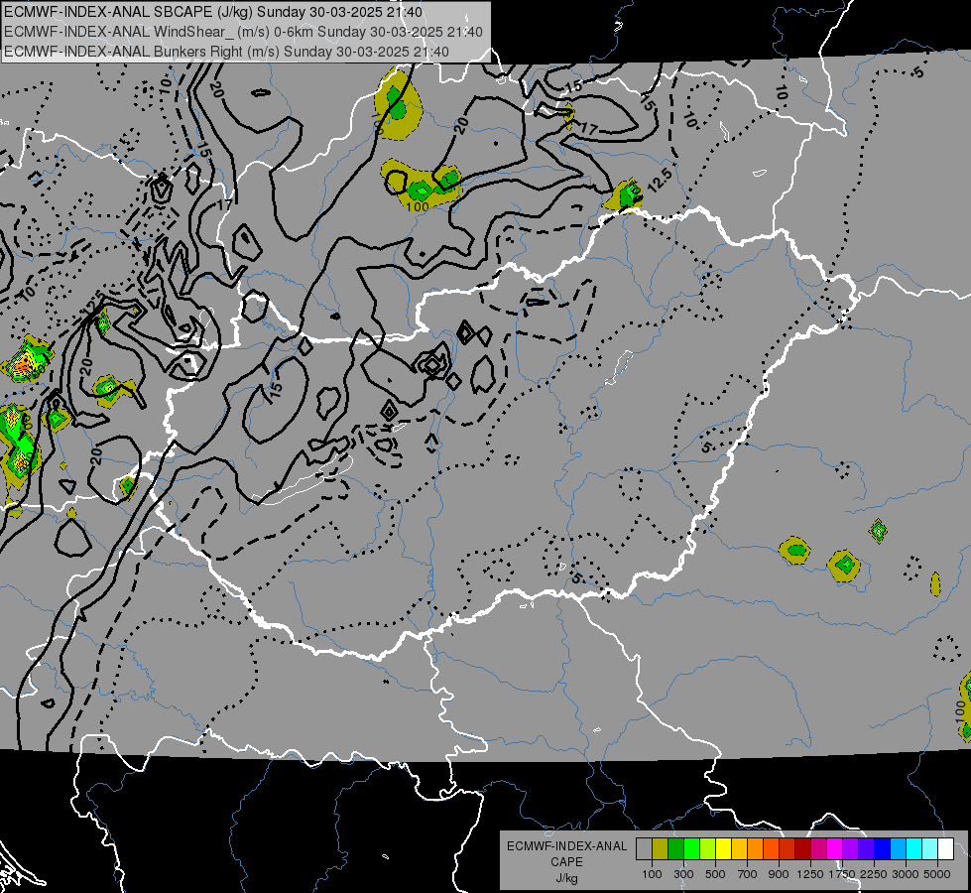Select the yellow swatch in the CAPE legend
This screenshot has width=971, height=893.
(x=723, y=849)
